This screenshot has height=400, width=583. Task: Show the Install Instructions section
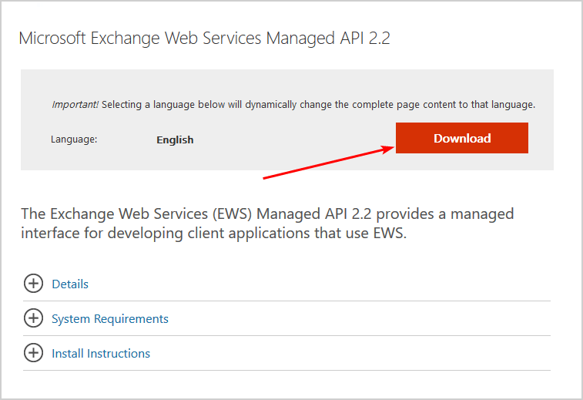pyautogui.click(x=100, y=353)
